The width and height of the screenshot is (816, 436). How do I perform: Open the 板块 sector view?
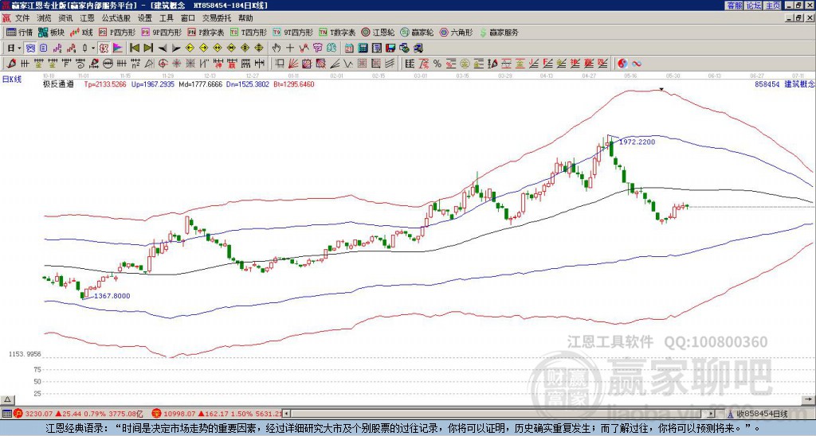click(x=51, y=32)
